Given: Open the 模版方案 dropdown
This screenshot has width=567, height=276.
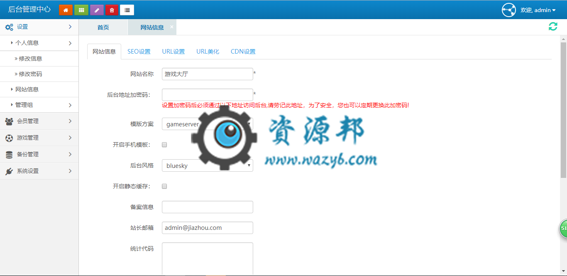Looking at the screenshot, I should 208,124.
